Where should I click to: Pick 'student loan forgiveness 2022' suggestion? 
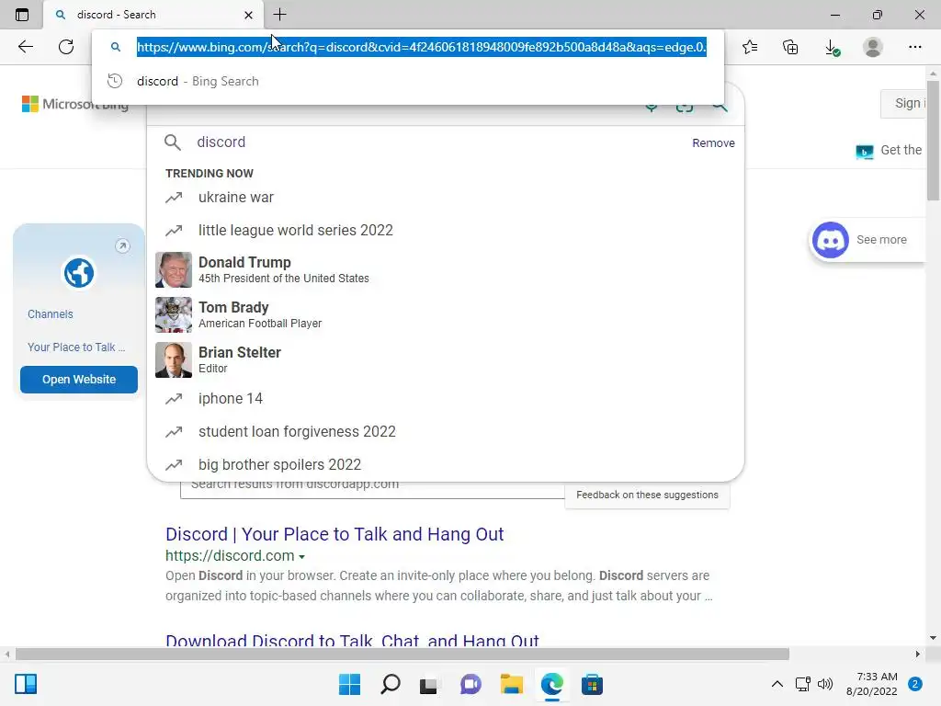pos(446,432)
